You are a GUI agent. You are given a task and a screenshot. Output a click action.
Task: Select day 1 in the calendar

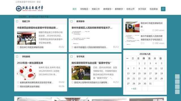(139, 63)
